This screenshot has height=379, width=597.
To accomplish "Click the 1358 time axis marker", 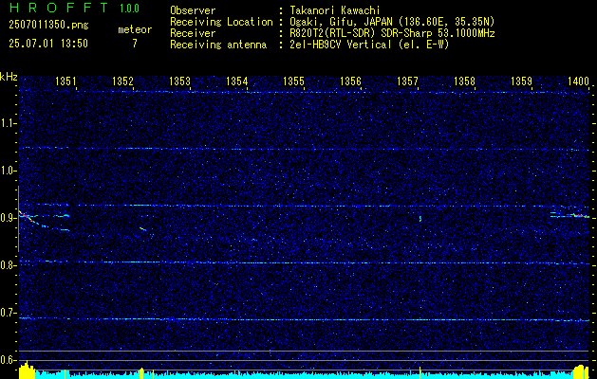I will [x=464, y=81].
